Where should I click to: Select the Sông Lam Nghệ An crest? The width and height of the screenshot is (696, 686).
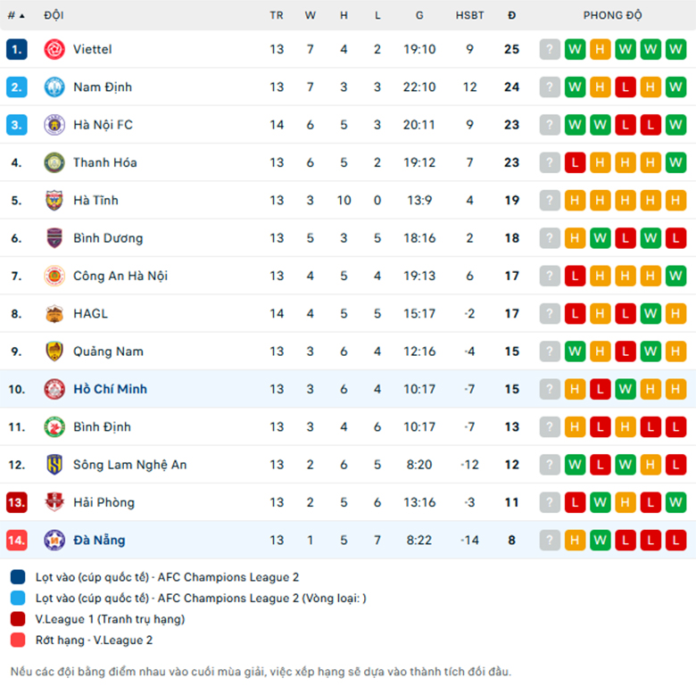click(54, 465)
